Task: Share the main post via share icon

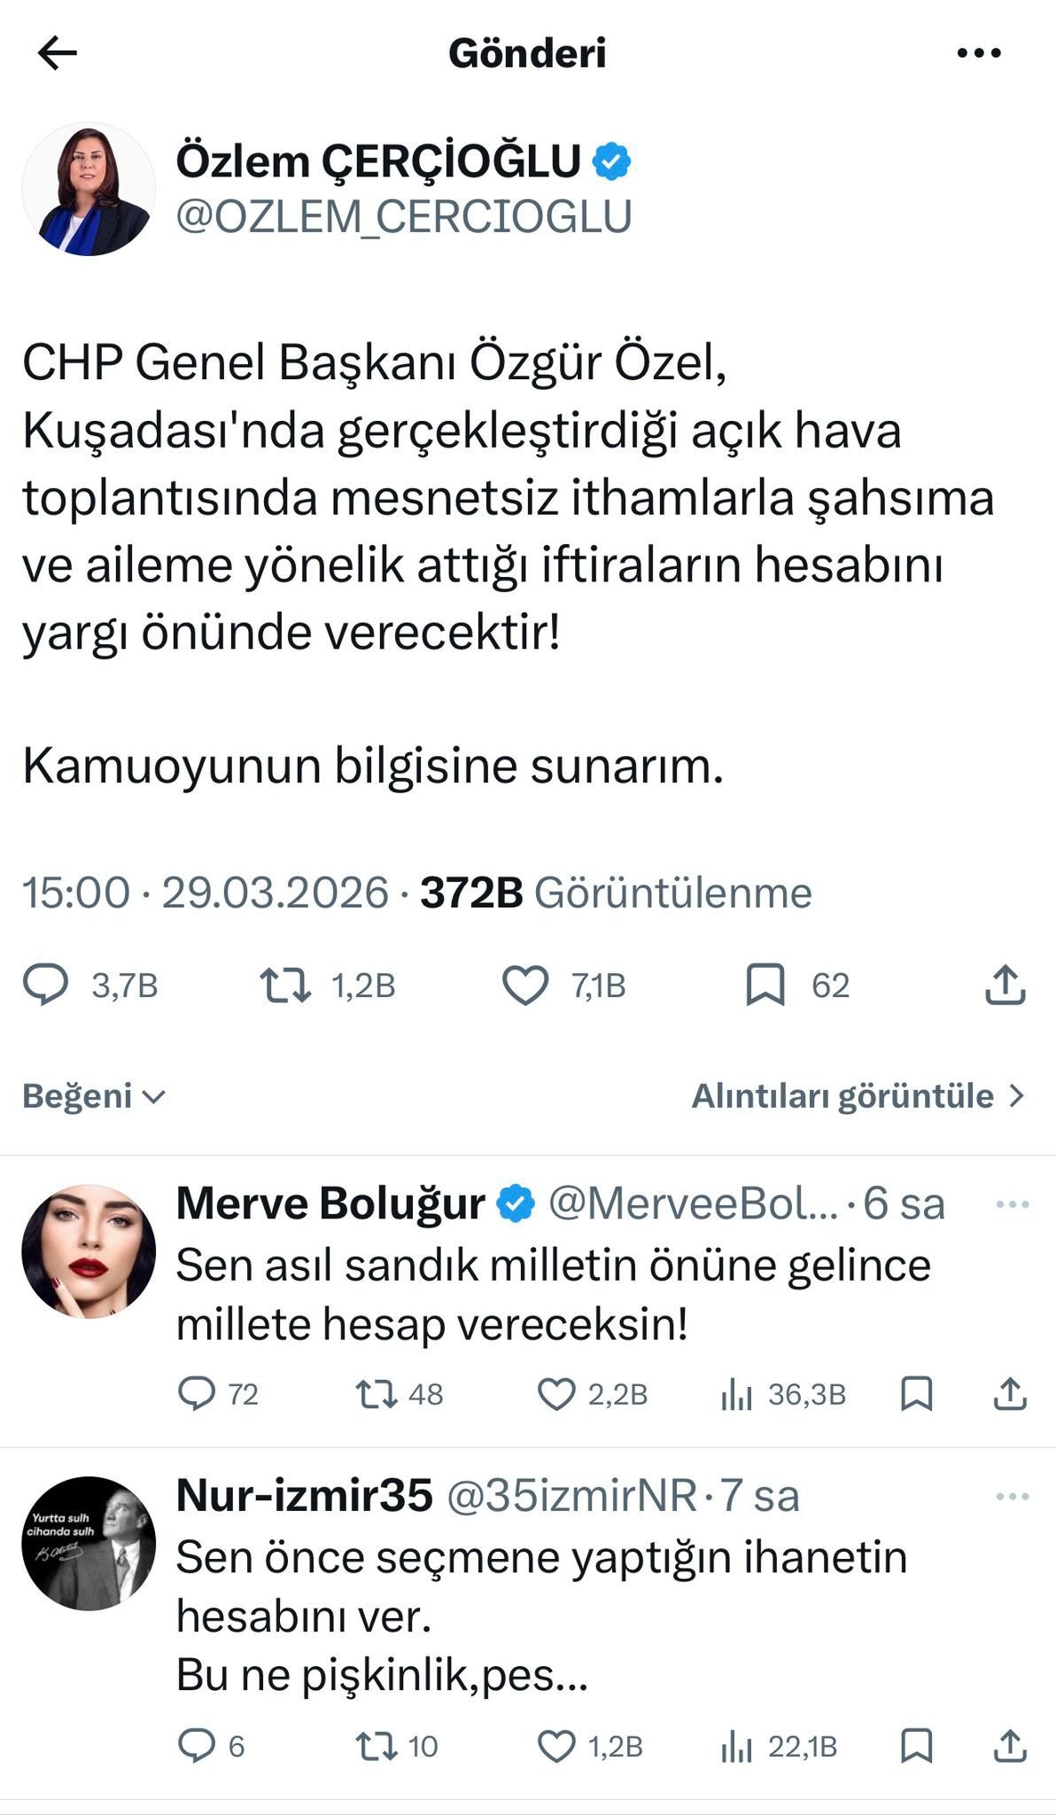Action: click(1005, 985)
